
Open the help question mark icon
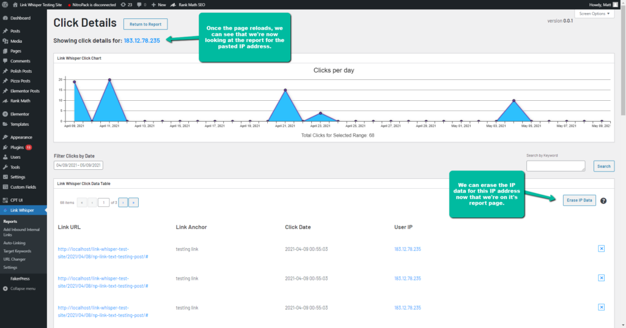603,201
